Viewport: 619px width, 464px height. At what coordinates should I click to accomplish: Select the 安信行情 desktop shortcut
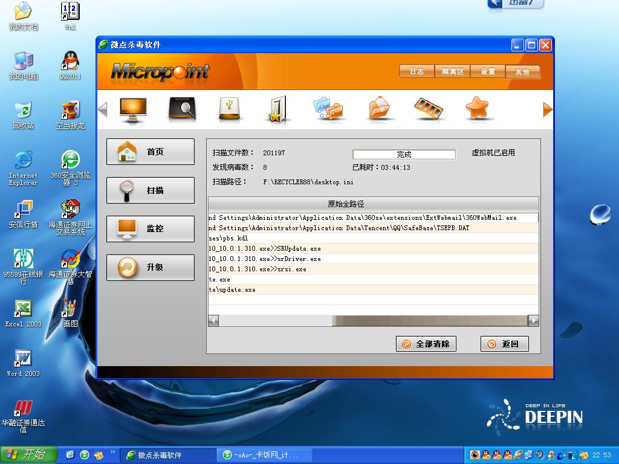click(24, 214)
